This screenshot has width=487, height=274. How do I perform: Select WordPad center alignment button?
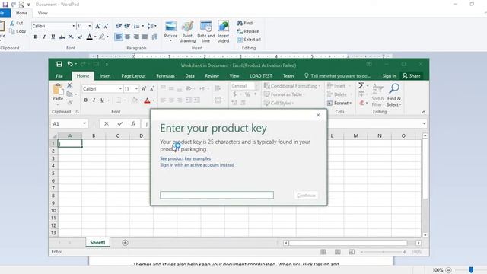pyautogui.click(x=127, y=37)
